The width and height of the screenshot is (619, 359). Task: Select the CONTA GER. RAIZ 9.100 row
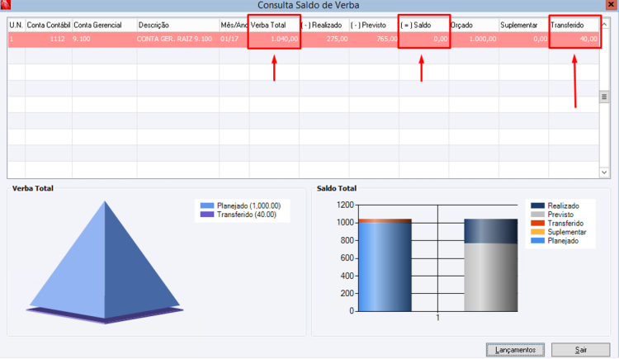click(x=303, y=39)
